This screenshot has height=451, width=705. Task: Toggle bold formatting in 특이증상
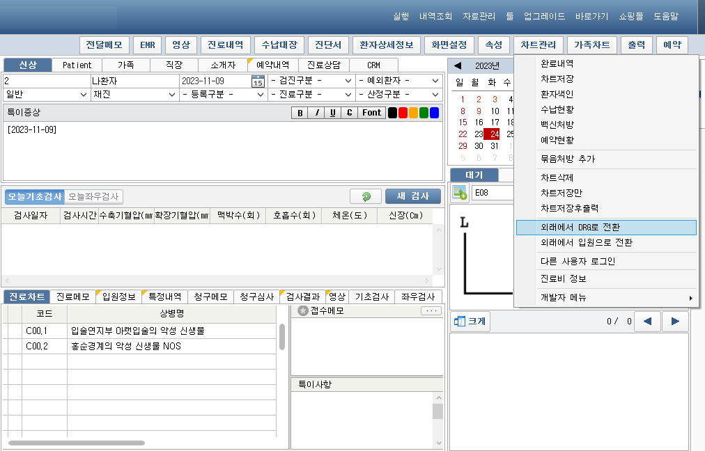[x=300, y=113]
